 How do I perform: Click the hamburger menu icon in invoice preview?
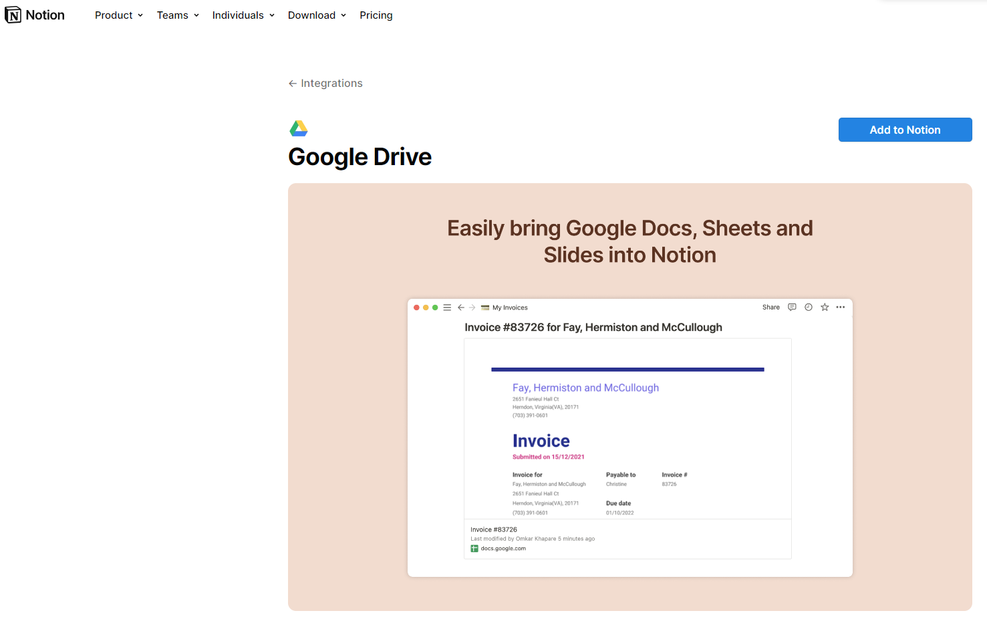[447, 307]
